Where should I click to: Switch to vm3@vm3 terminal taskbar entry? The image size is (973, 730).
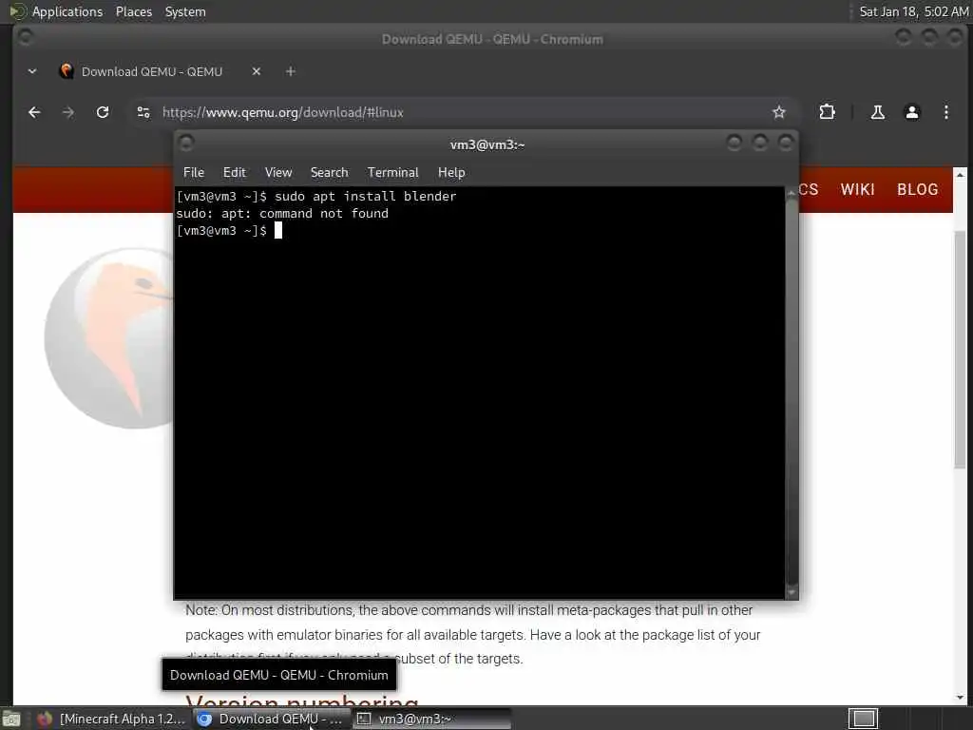click(x=432, y=719)
